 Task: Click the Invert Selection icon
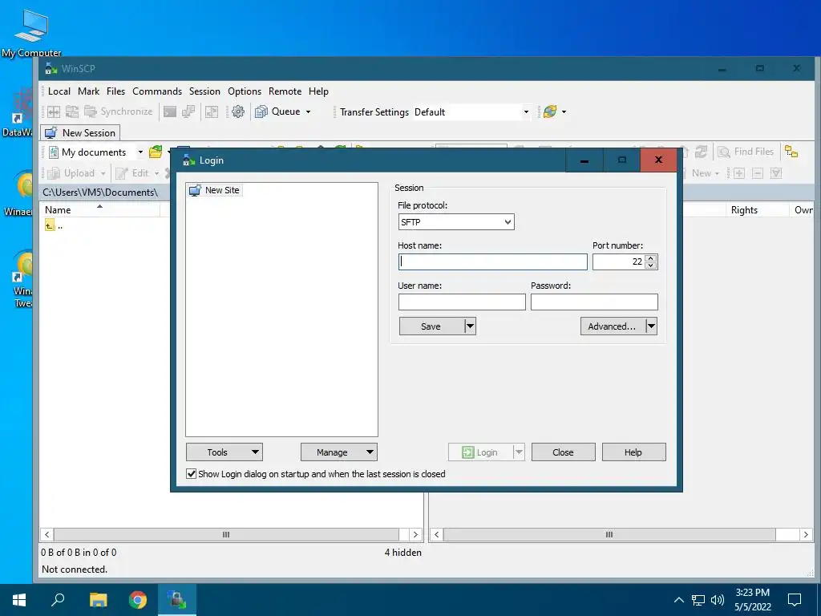click(x=776, y=173)
